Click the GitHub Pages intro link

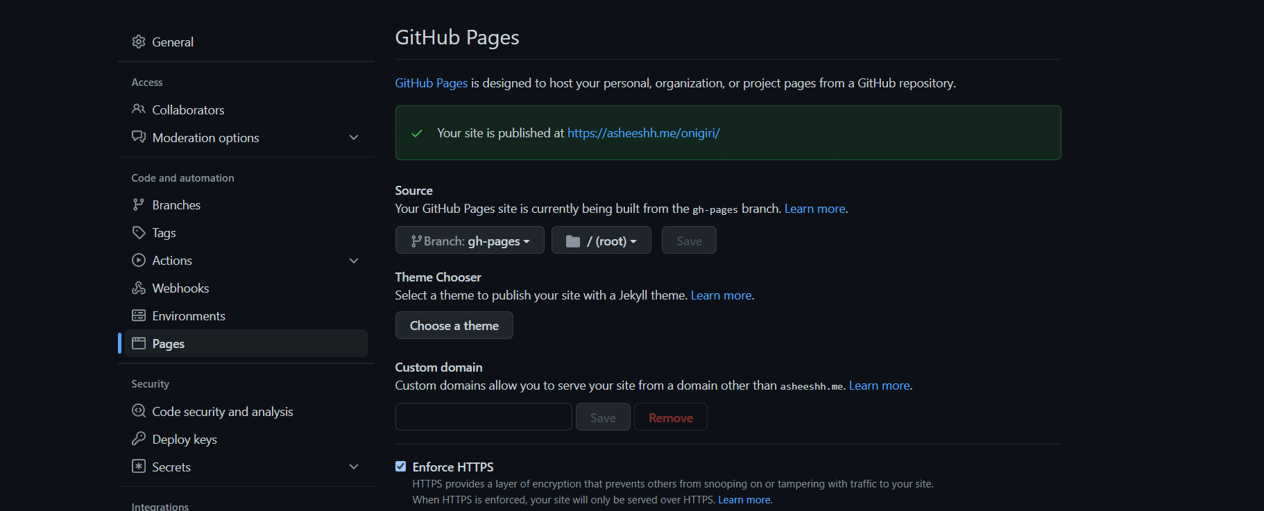(x=432, y=83)
